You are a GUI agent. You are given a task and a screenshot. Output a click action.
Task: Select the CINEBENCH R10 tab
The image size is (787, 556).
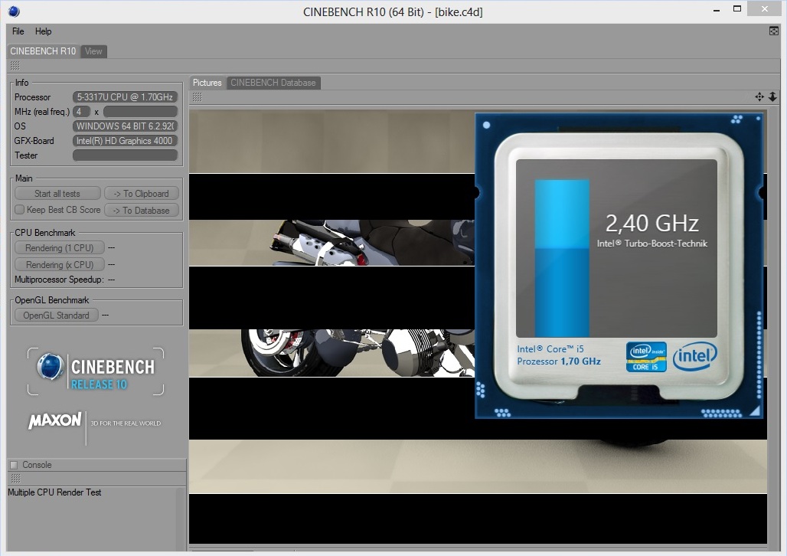click(43, 51)
